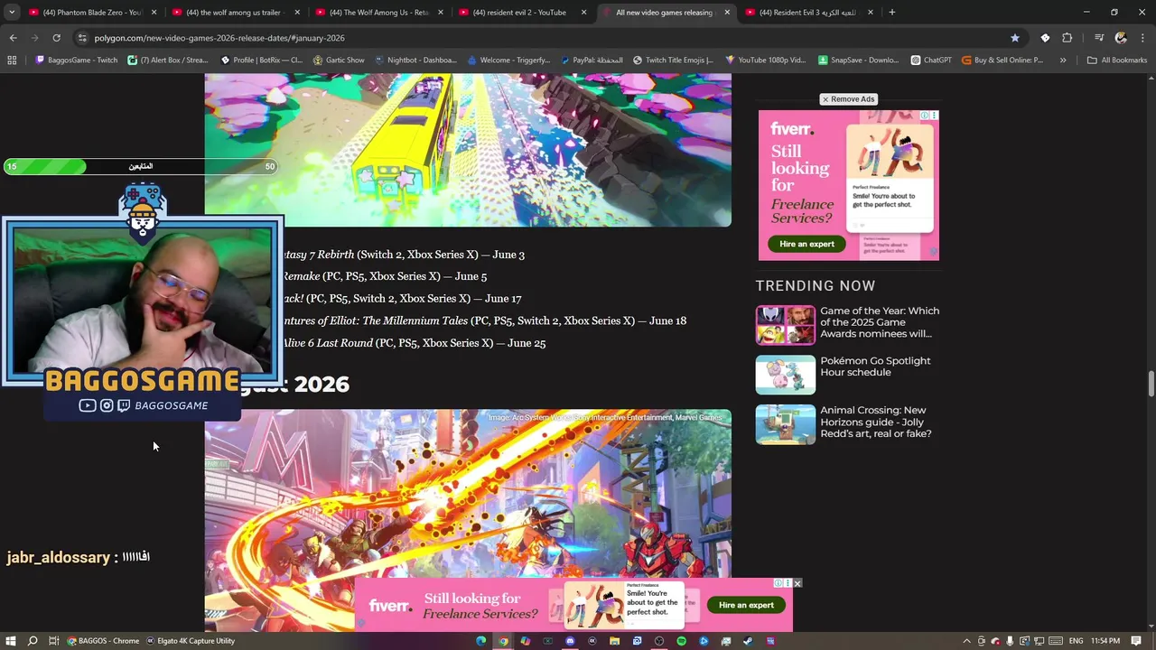This screenshot has width=1156, height=650.
Task: Open the YouTube 1080p Vid bookmark
Action: click(x=766, y=60)
